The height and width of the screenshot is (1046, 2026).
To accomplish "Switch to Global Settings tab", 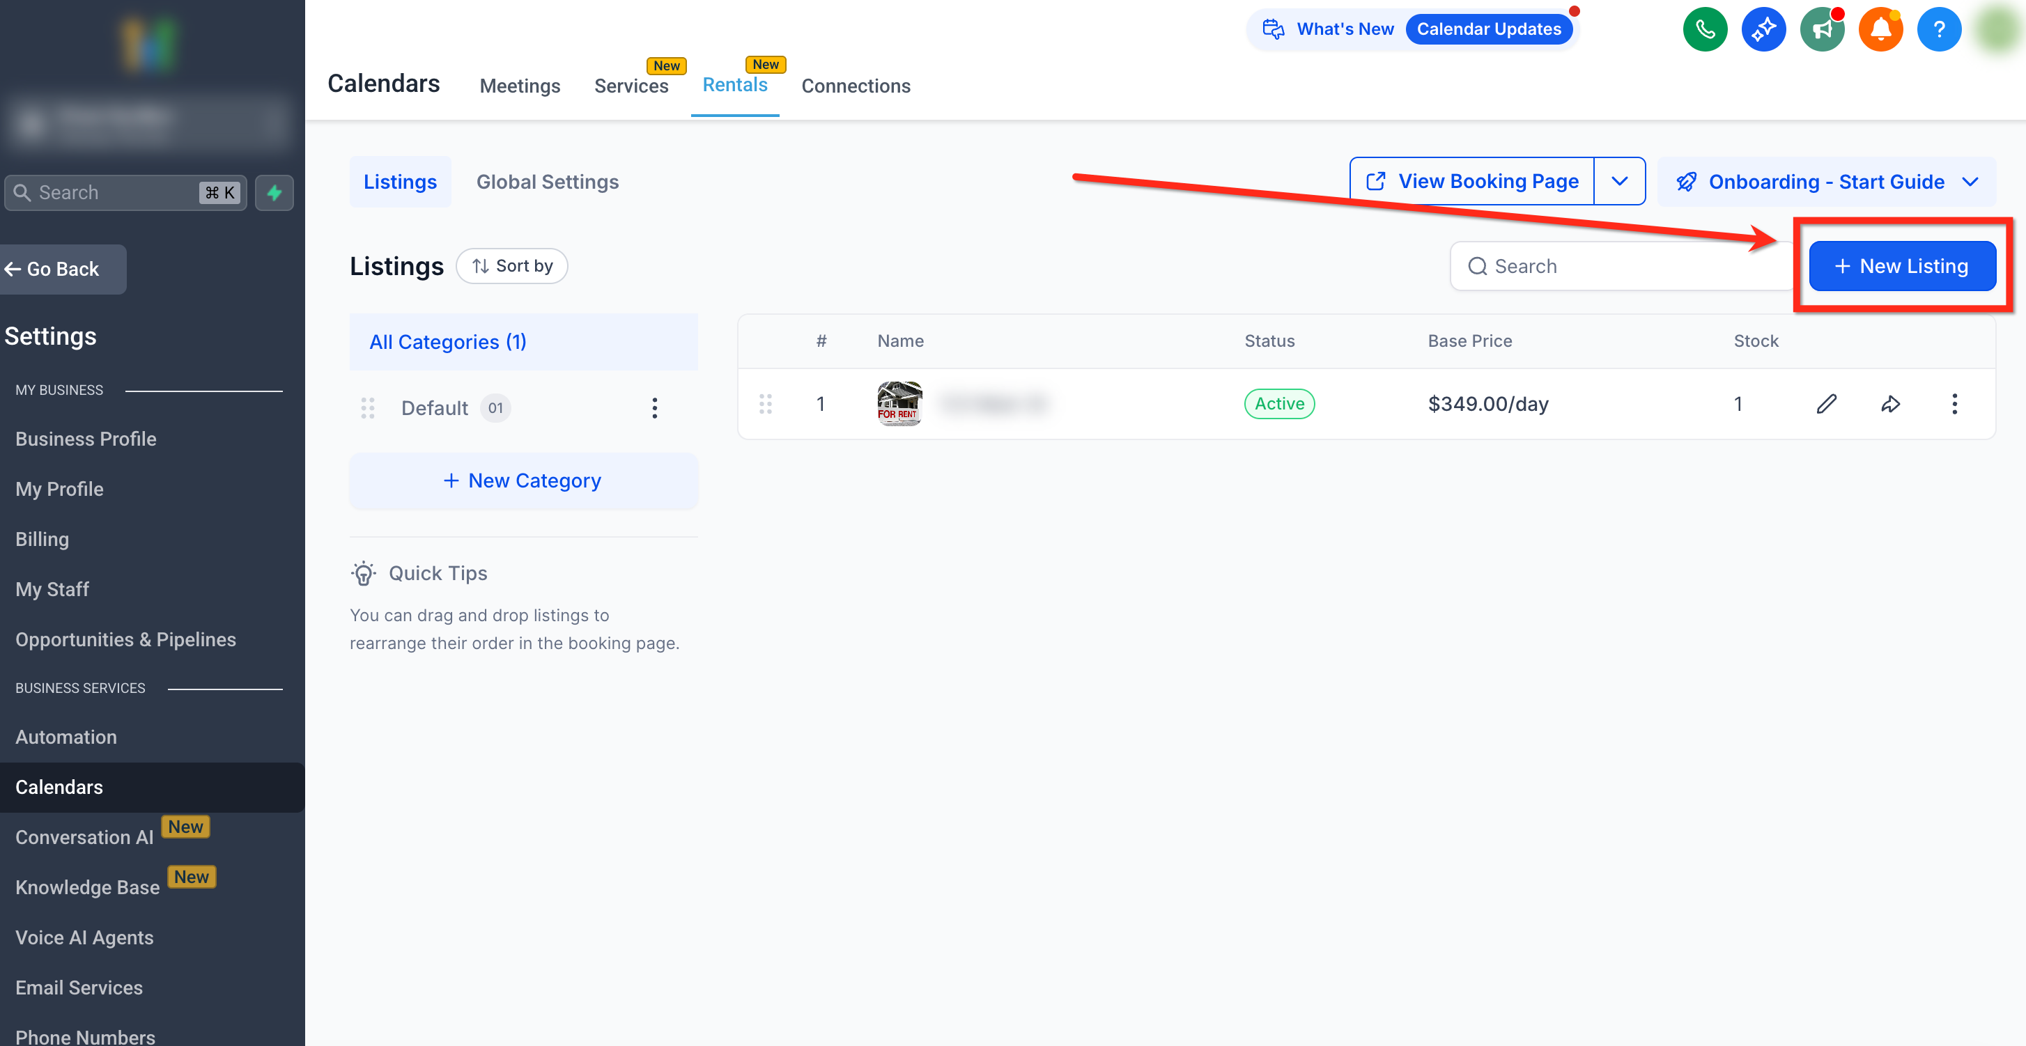I will (x=548, y=182).
